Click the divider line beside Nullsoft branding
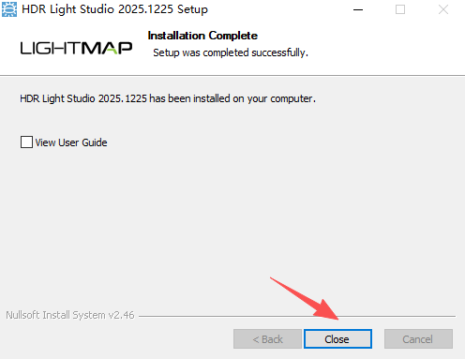 pyautogui.click(x=297, y=316)
